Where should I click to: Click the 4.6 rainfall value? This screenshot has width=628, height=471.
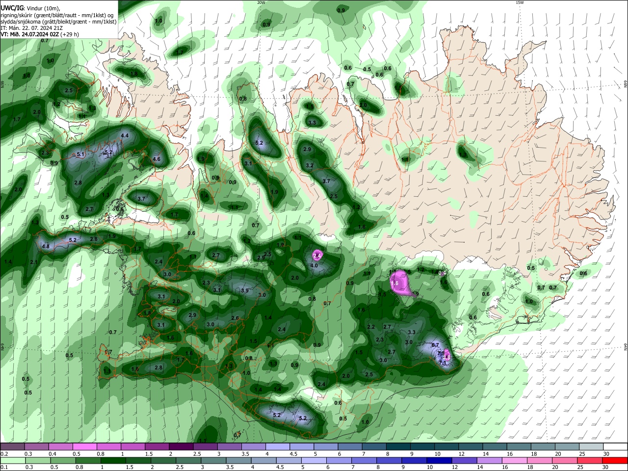click(157, 159)
